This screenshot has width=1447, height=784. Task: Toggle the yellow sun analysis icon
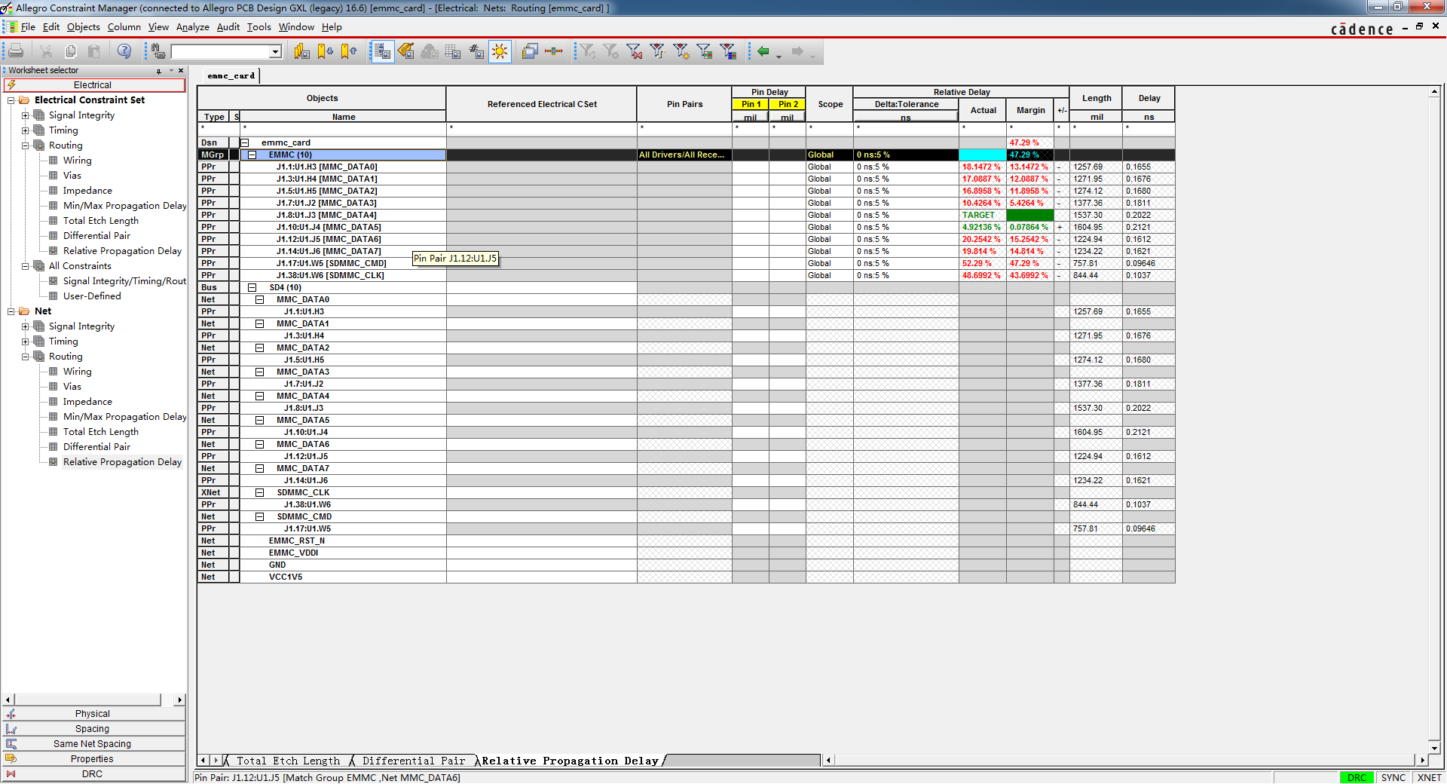(x=500, y=51)
